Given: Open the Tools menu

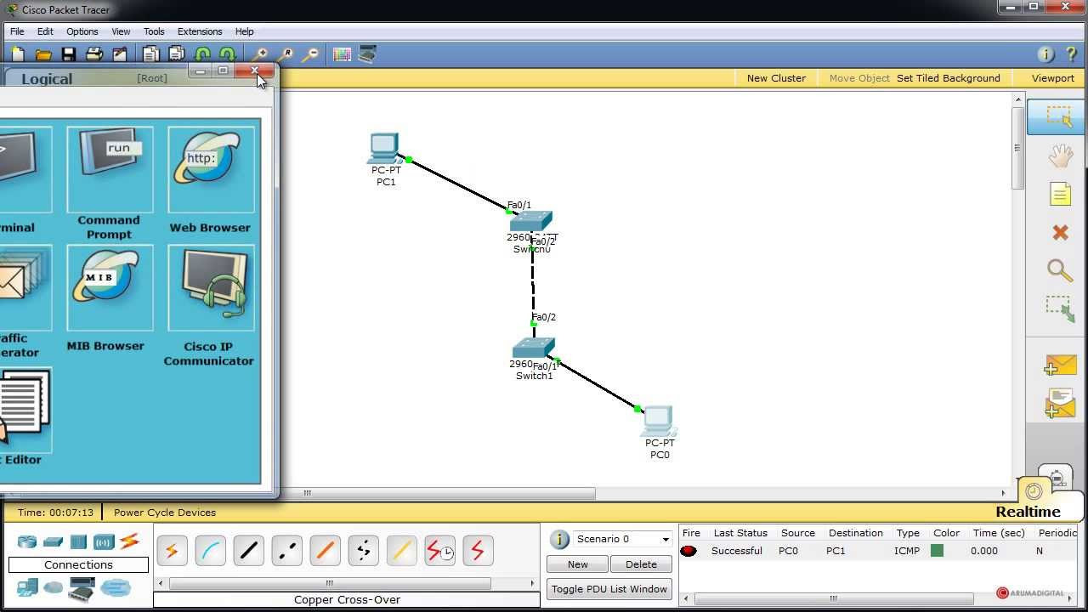Looking at the screenshot, I should point(154,31).
